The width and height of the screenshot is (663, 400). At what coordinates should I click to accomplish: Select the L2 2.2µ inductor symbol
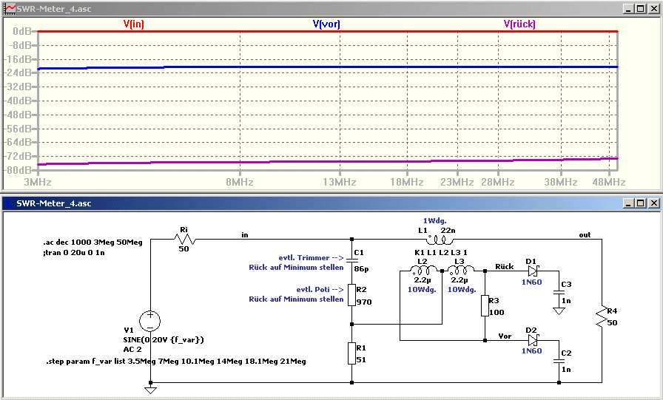click(x=423, y=270)
